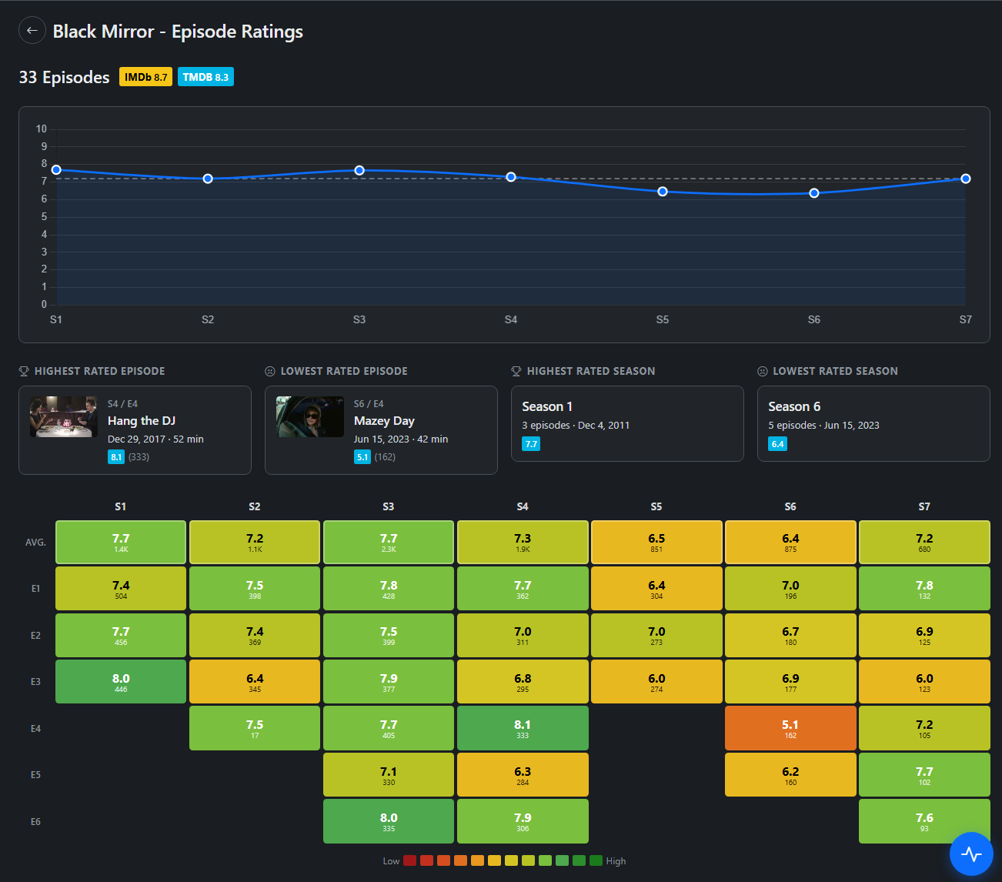Click the S7 column header in the grid

[x=924, y=506]
